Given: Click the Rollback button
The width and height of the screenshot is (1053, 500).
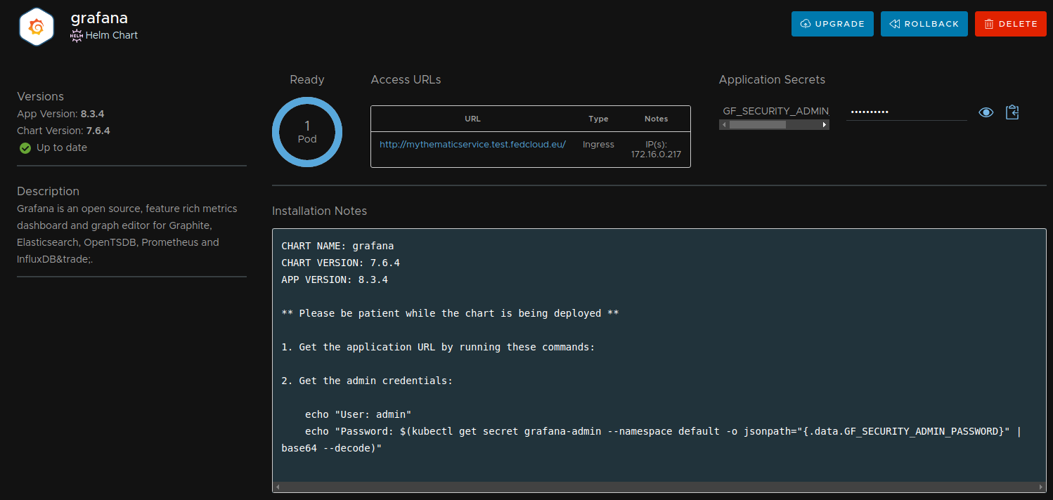Looking at the screenshot, I should tap(924, 24).
